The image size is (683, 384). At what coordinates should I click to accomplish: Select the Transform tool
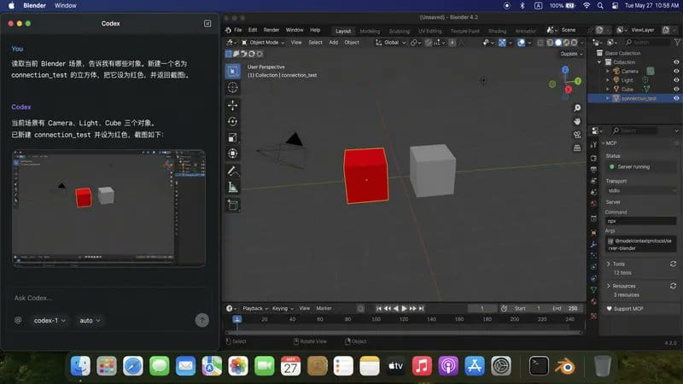pyautogui.click(x=232, y=154)
